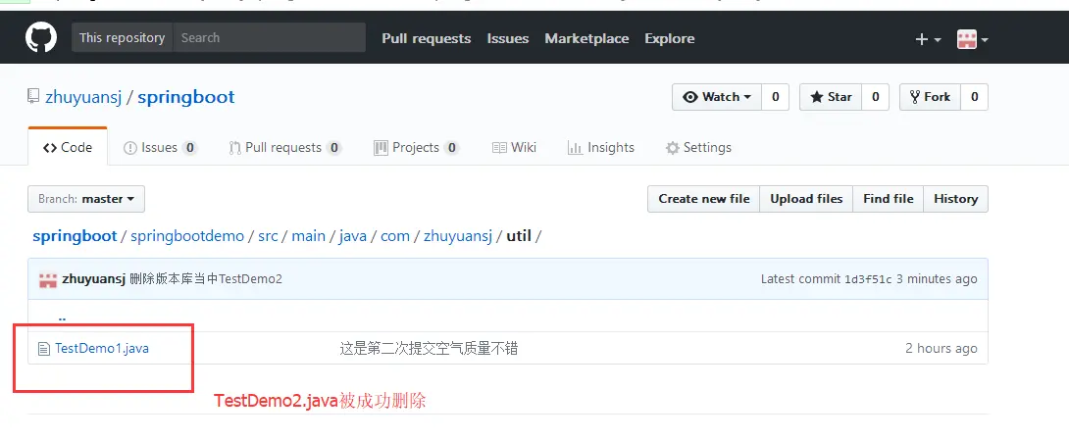Click Upload files button

[806, 199]
